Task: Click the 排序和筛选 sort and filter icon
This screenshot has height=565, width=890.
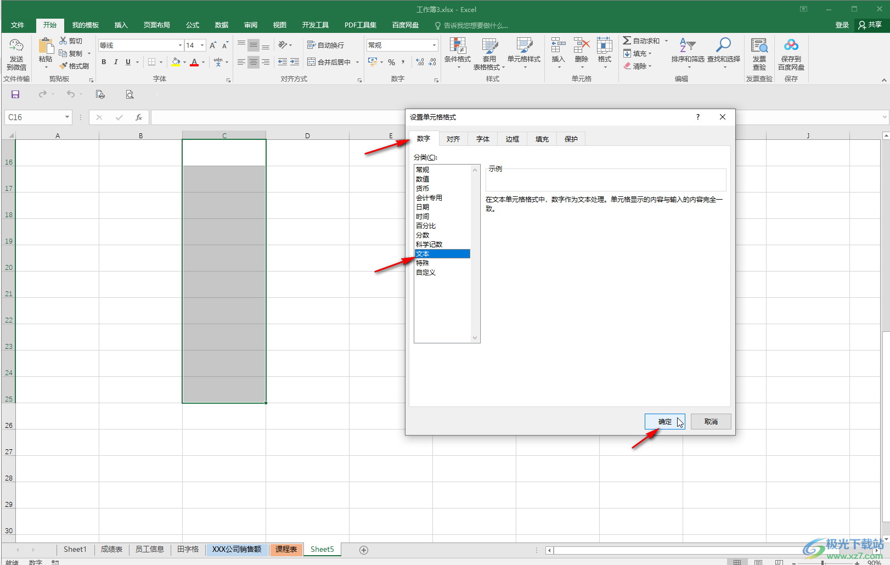Action: tap(688, 45)
